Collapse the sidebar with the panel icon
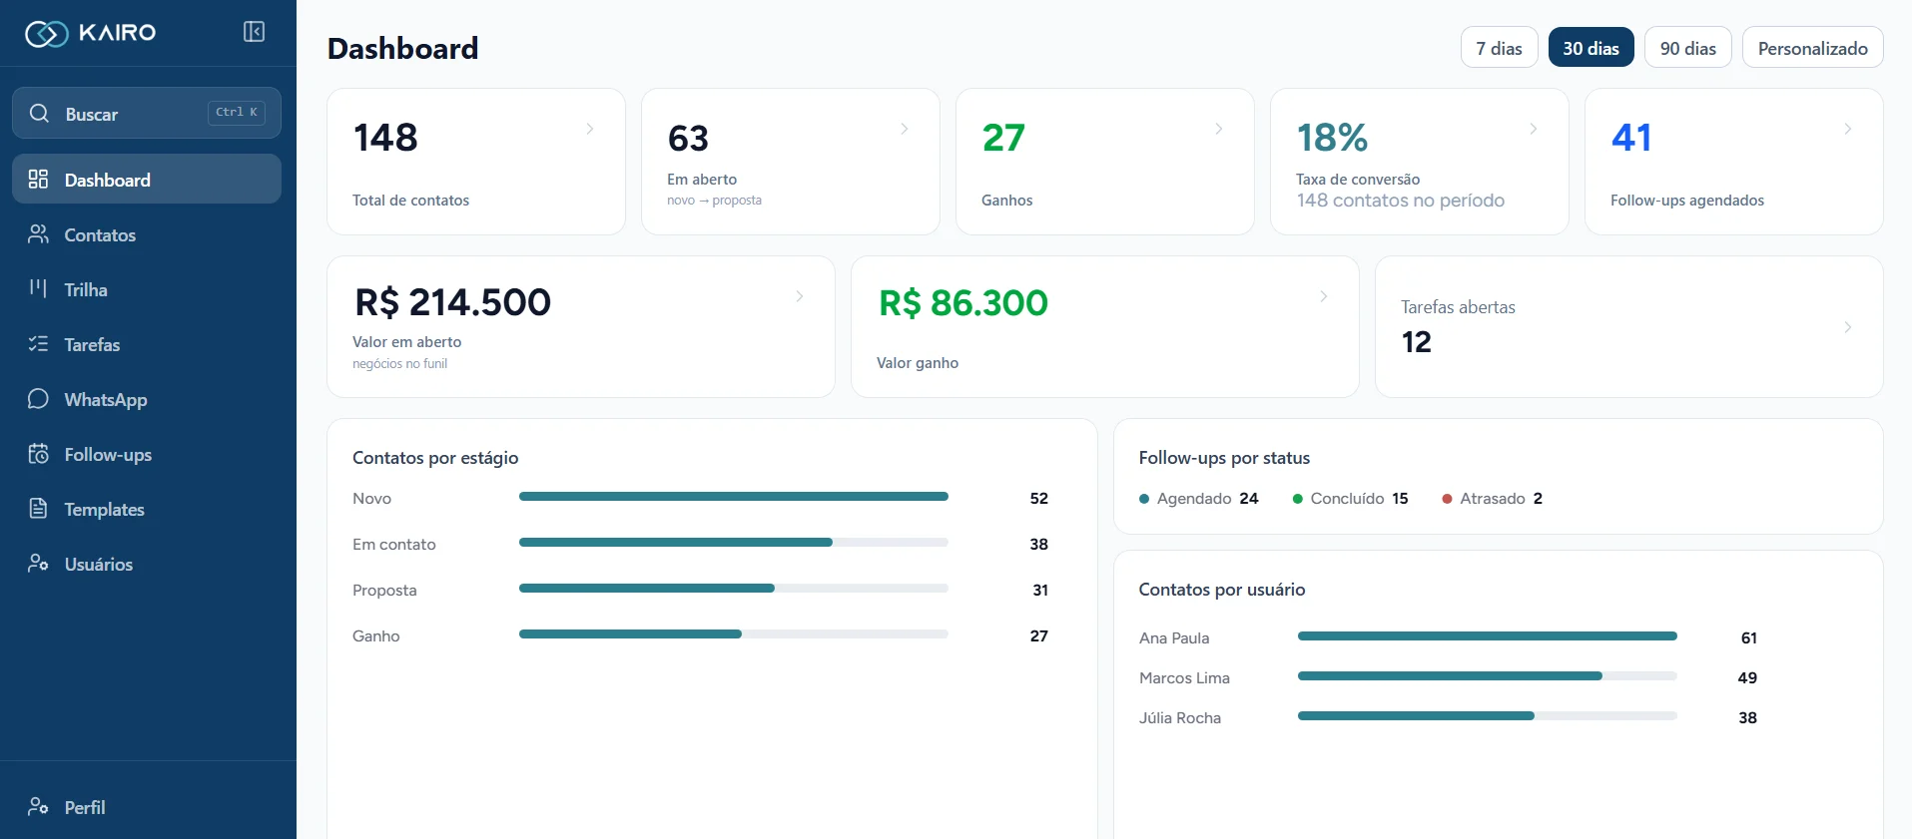 click(x=255, y=32)
